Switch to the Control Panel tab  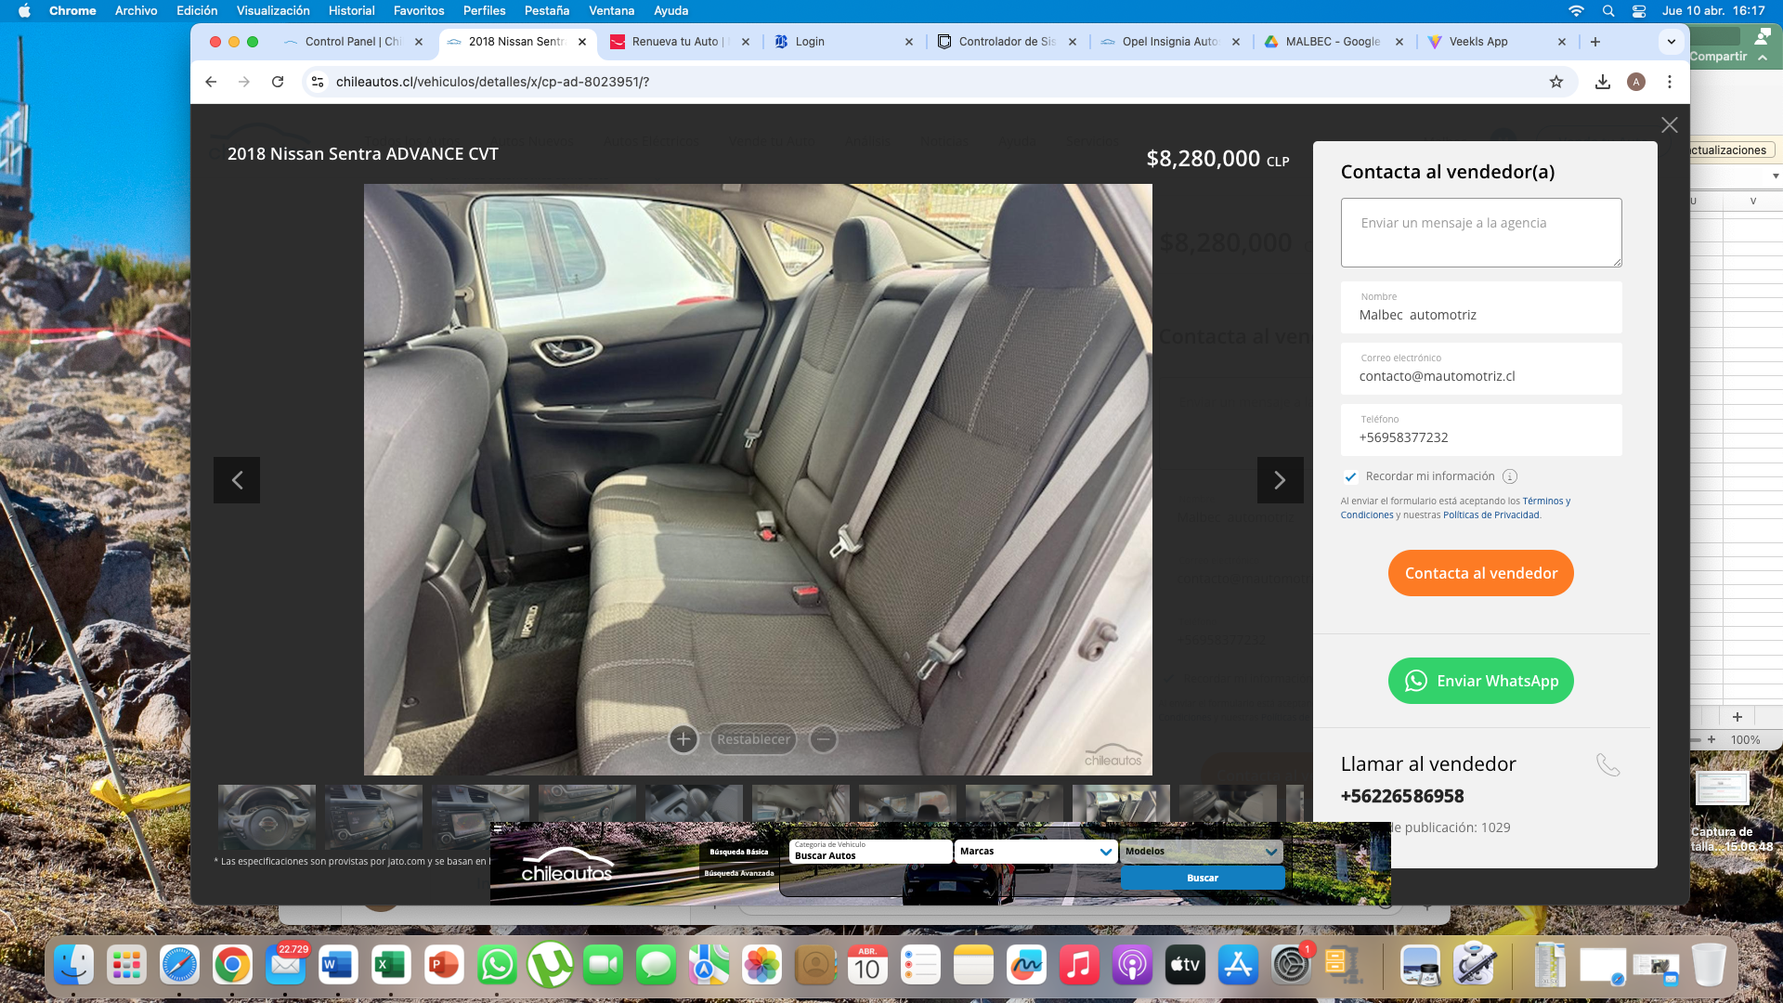pos(353,42)
